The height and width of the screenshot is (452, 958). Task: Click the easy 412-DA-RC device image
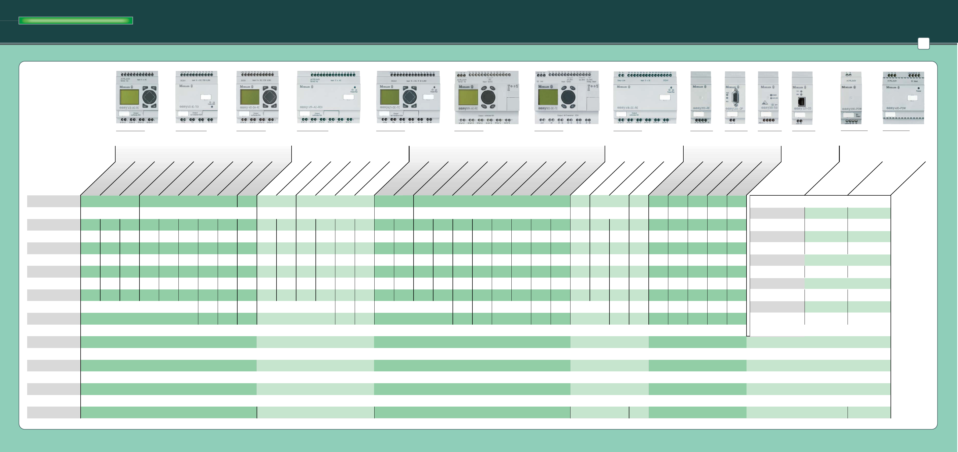(257, 97)
